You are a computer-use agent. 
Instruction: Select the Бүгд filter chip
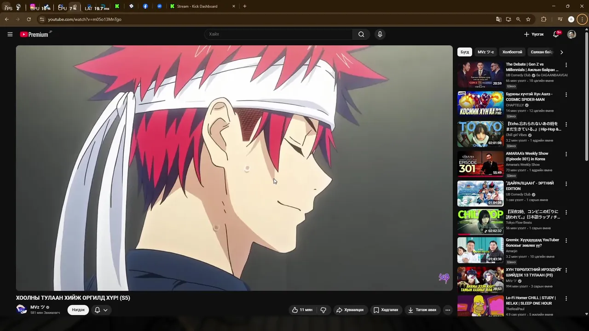[465, 52]
